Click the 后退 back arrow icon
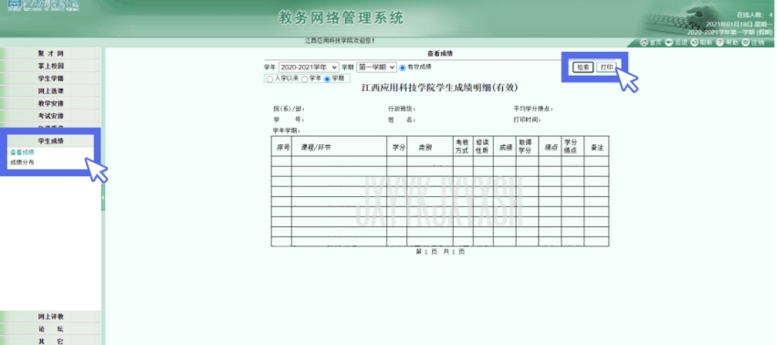 point(669,43)
